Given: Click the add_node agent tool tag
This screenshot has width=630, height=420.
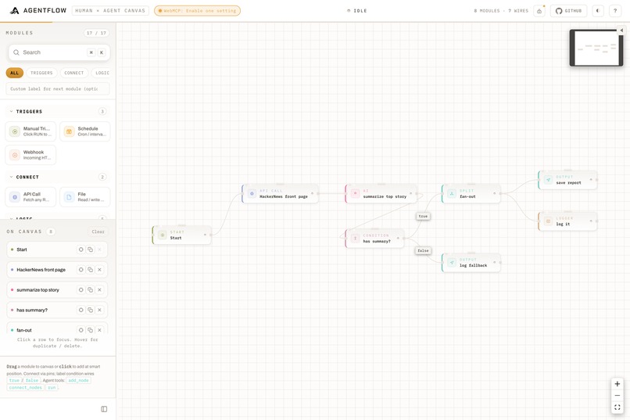Looking at the screenshot, I should 78,380.
